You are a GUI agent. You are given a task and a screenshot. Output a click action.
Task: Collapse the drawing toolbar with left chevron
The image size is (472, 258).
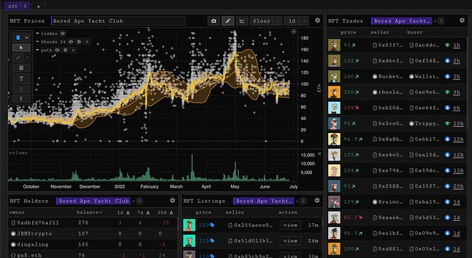[21, 98]
